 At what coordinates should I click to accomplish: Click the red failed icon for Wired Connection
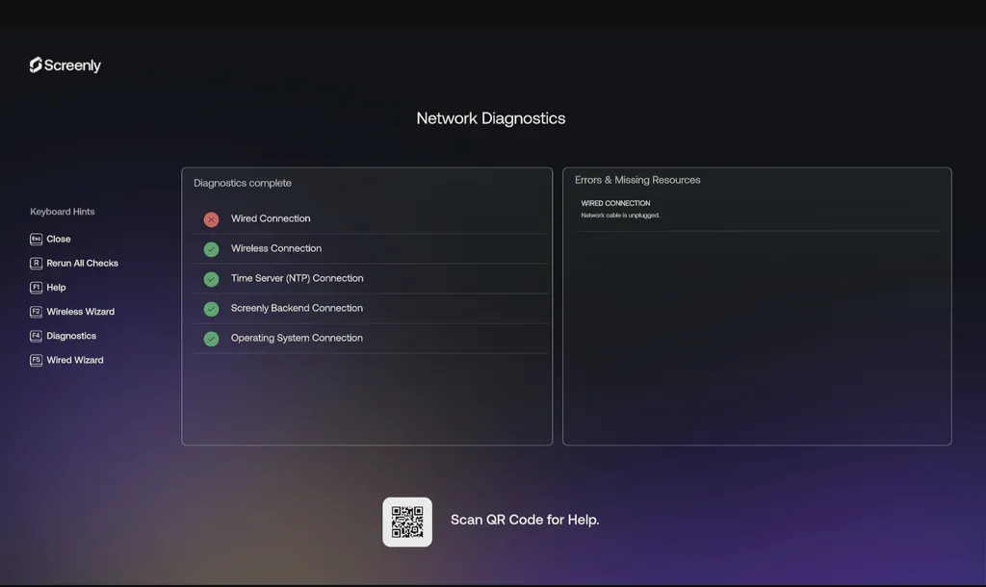(211, 219)
